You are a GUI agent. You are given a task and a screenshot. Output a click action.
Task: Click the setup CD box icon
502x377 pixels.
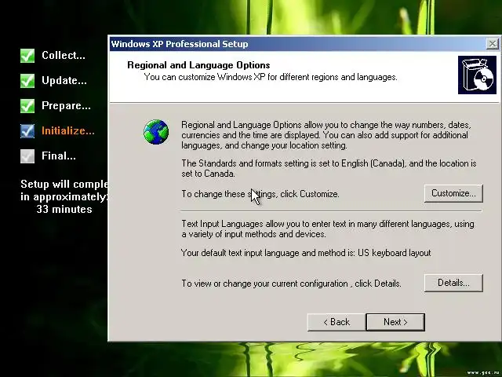tap(477, 75)
